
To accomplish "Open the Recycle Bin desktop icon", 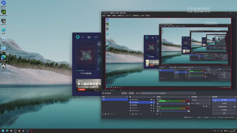I will click(x=3, y=40).
